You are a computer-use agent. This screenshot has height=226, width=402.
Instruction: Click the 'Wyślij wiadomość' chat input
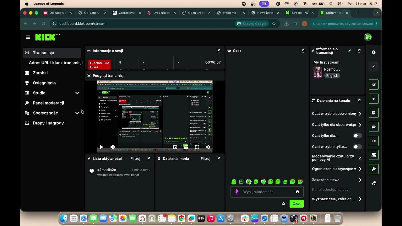point(267,192)
